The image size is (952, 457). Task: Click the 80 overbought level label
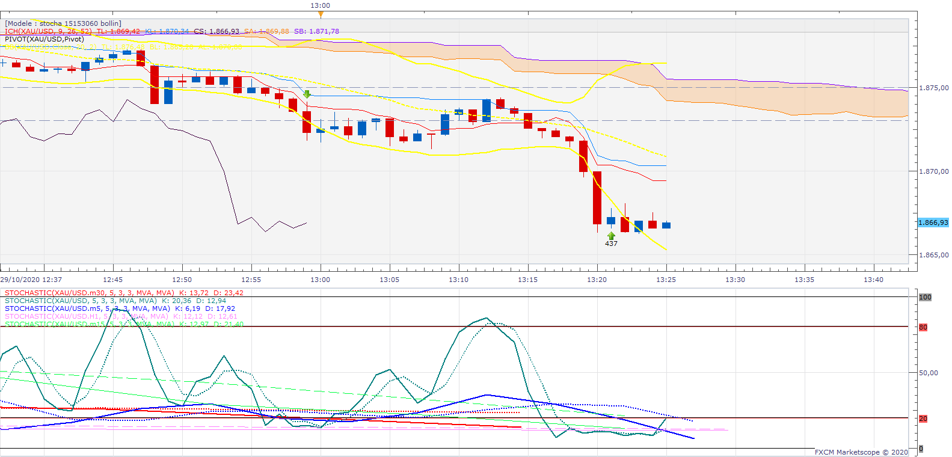[923, 327]
